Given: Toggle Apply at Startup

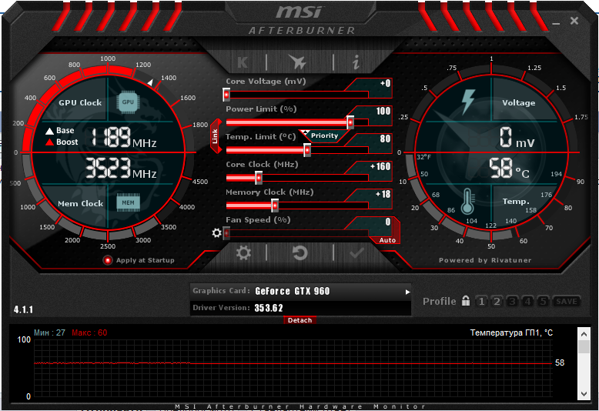Looking at the screenshot, I should tap(108, 260).
